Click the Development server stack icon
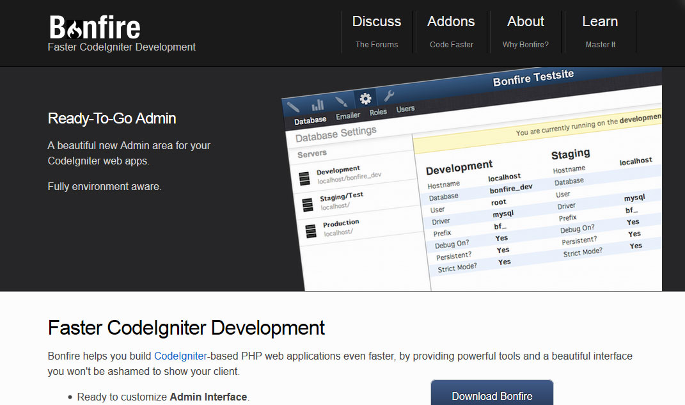Viewport: 685px width, 405px height. coord(304,179)
